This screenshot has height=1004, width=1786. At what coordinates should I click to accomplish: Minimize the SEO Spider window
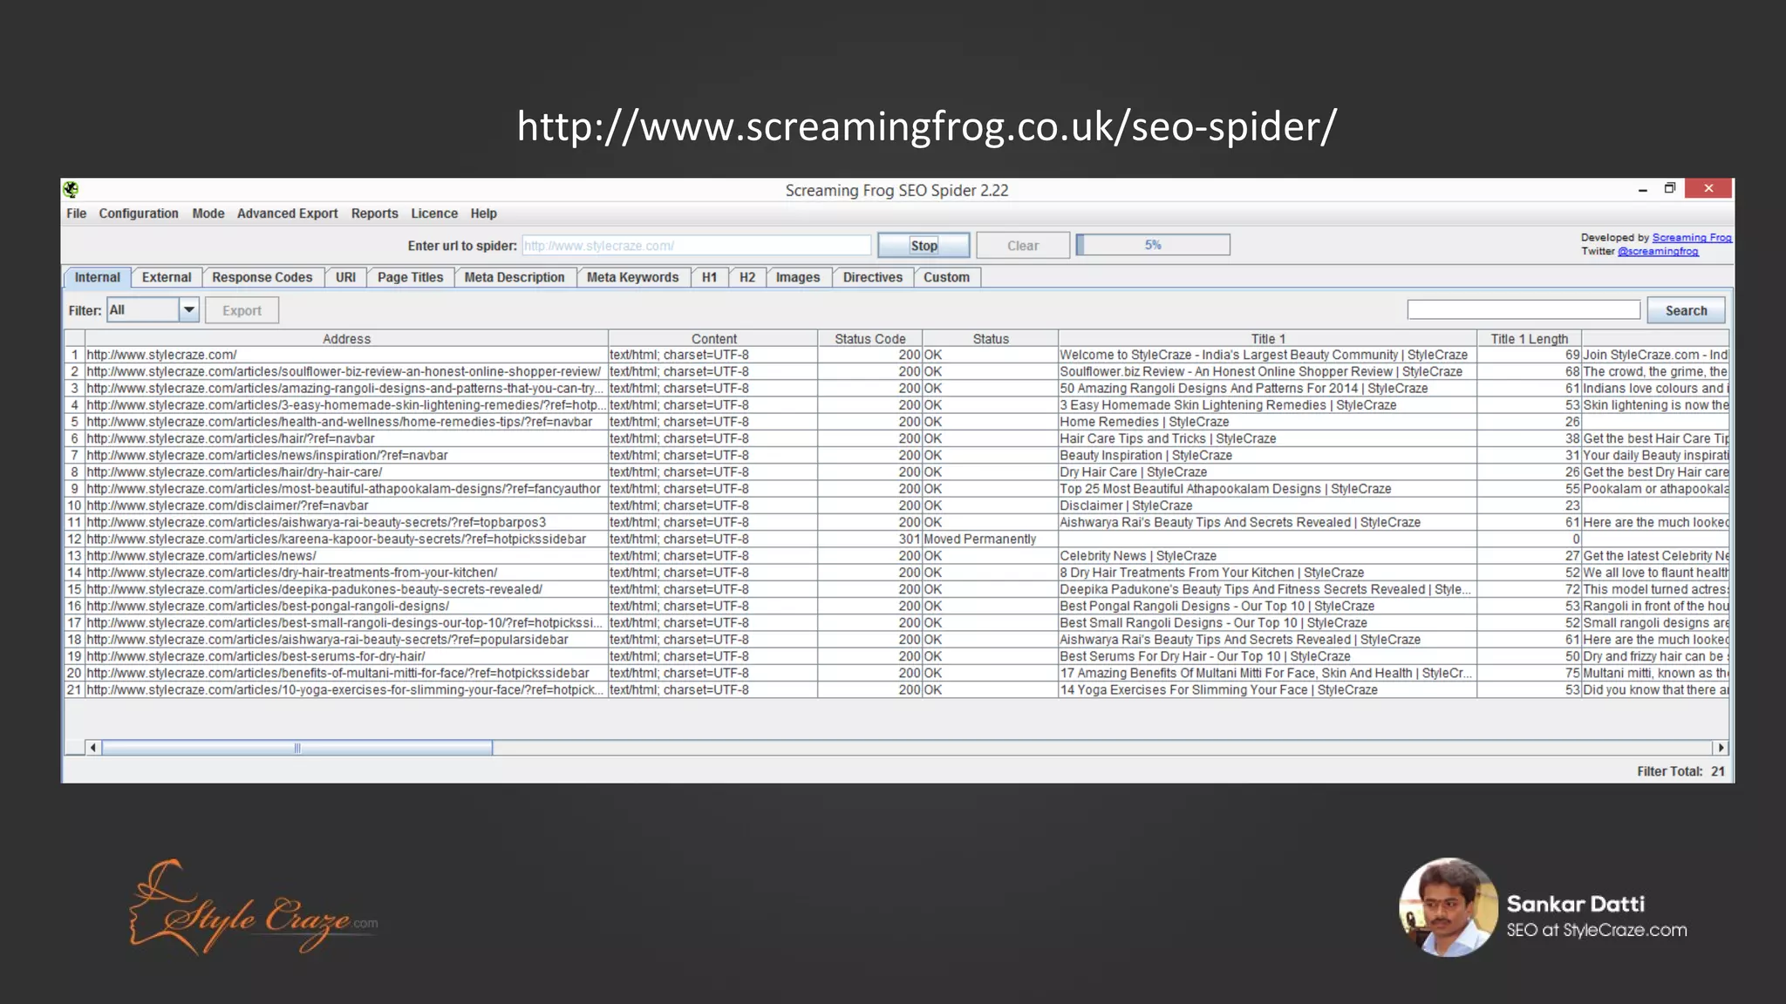tap(1642, 189)
